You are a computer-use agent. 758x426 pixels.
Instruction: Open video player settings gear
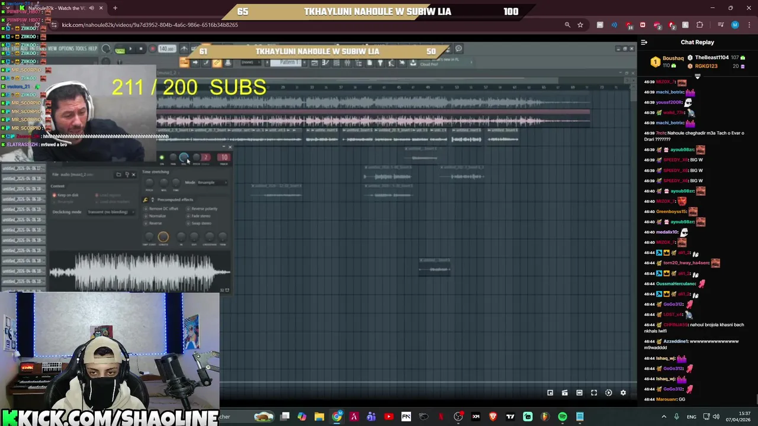point(623,393)
